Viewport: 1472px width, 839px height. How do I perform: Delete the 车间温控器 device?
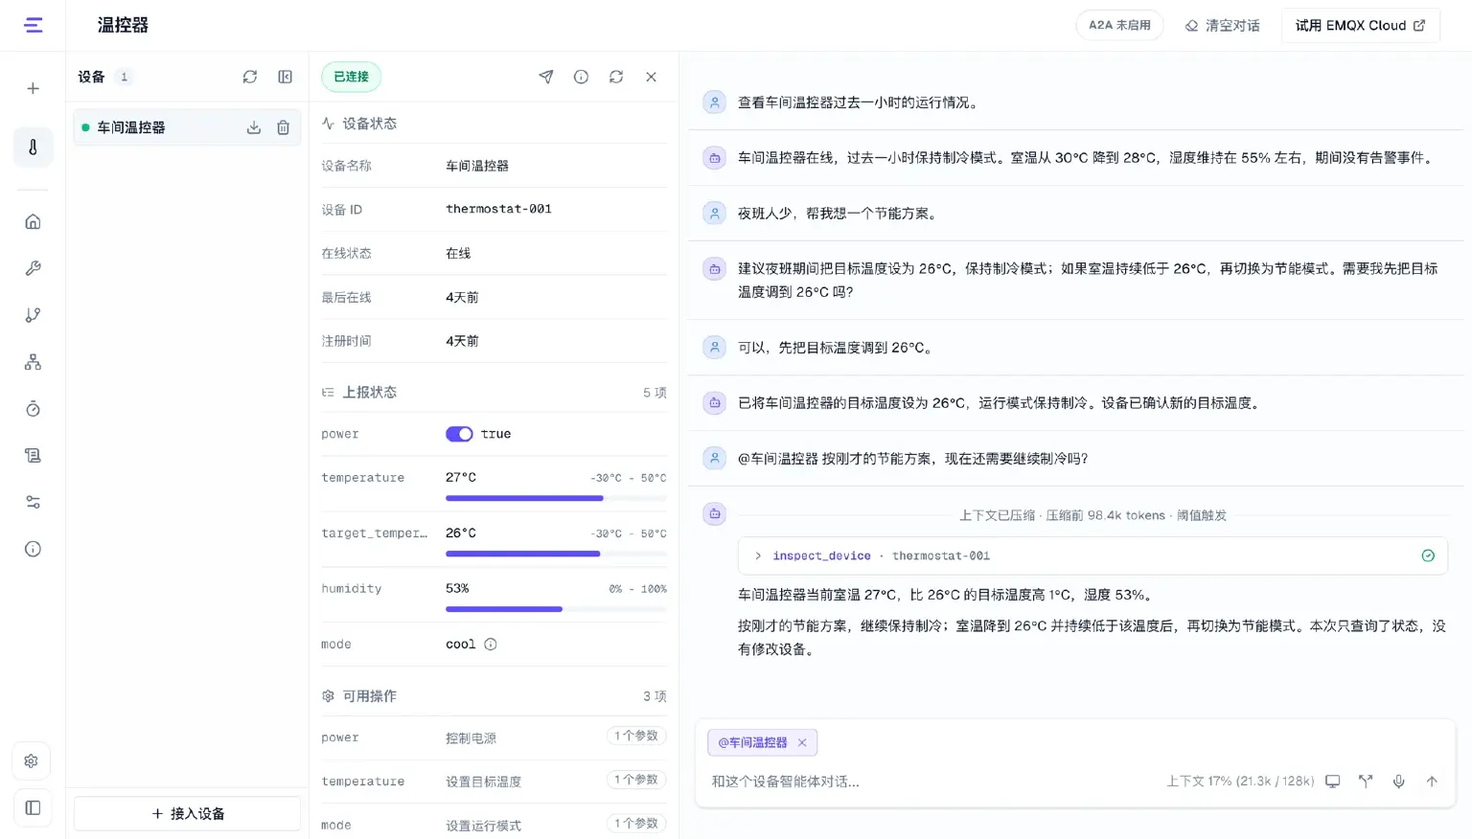click(284, 127)
